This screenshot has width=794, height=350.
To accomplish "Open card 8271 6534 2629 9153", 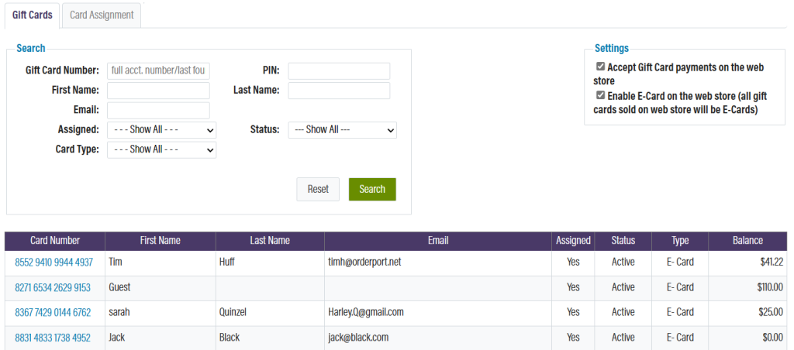I will point(53,288).
